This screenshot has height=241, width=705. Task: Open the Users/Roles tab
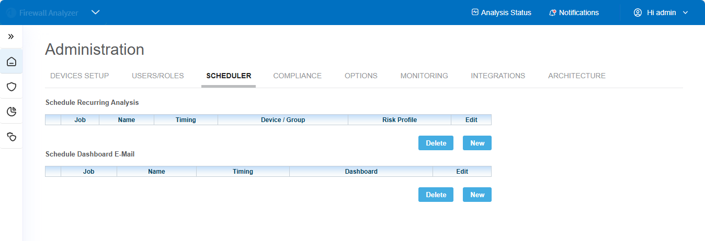(x=158, y=76)
